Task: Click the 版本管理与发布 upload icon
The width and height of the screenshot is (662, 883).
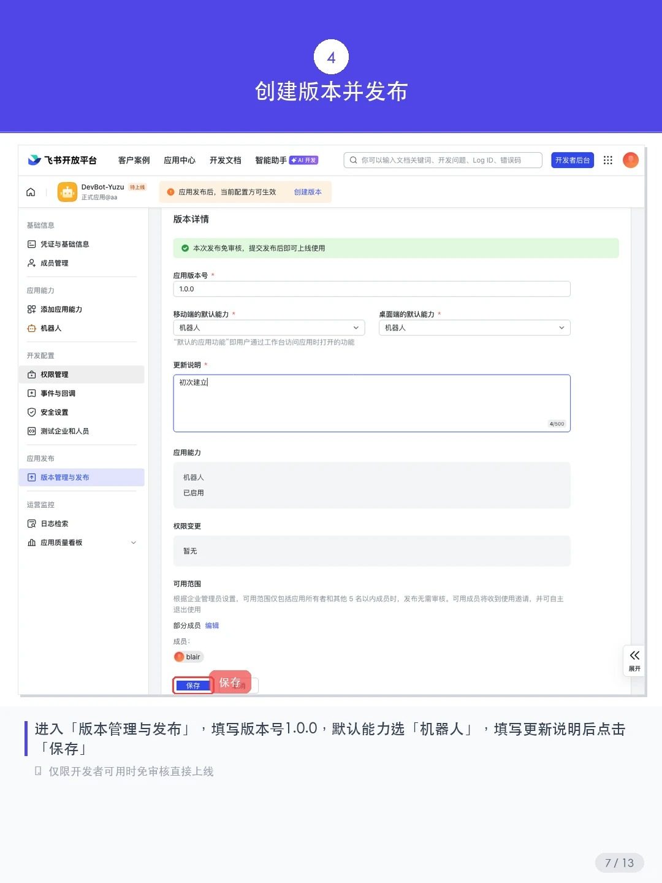Action: pyautogui.click(x=31, y=478)
